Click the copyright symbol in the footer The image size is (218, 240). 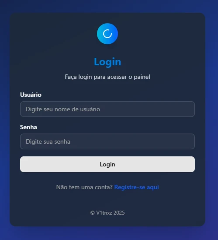coord(93,213)
